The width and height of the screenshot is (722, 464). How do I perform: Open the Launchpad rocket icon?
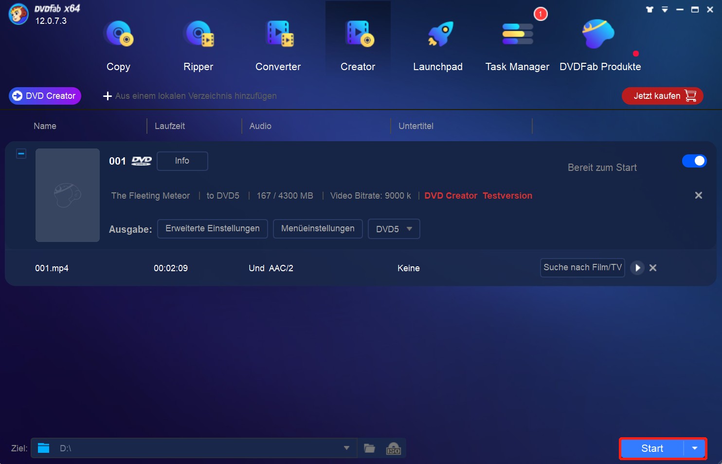(x=439, y=34)
